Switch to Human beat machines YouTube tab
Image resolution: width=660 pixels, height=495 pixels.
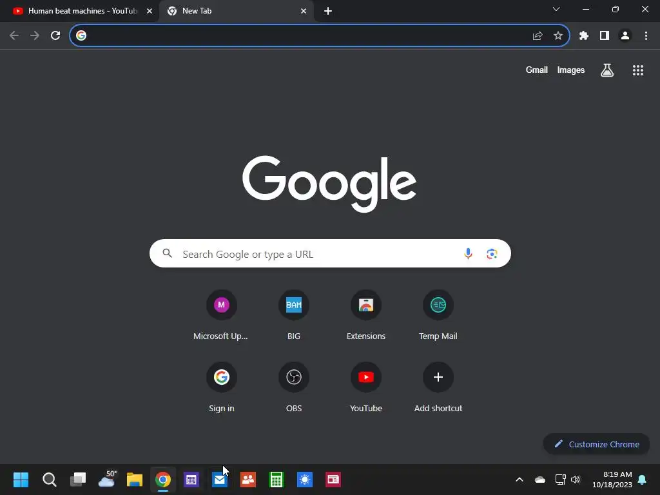click(79, 11)
